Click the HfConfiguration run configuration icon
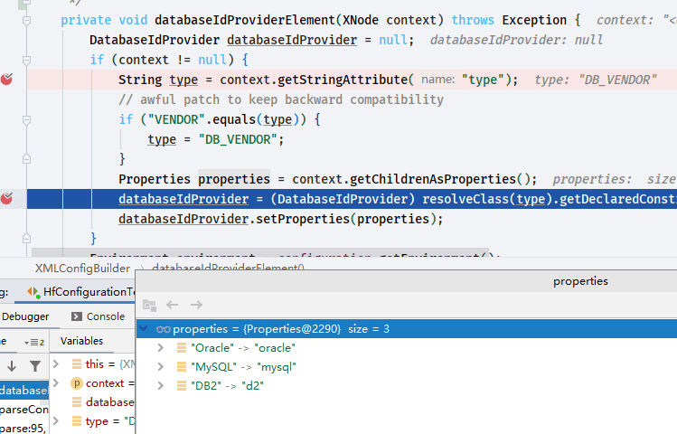 point(33,292)
